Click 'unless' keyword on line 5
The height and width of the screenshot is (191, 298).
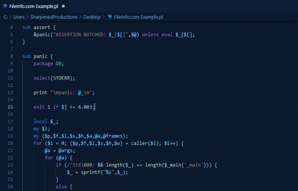tap(150, 34)
